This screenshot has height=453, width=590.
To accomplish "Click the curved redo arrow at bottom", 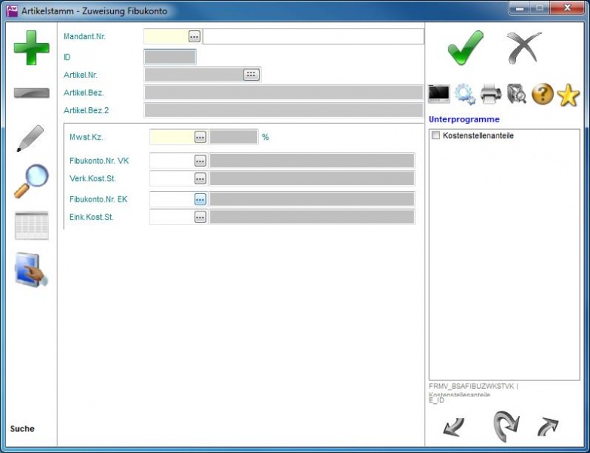I will 505,426.
